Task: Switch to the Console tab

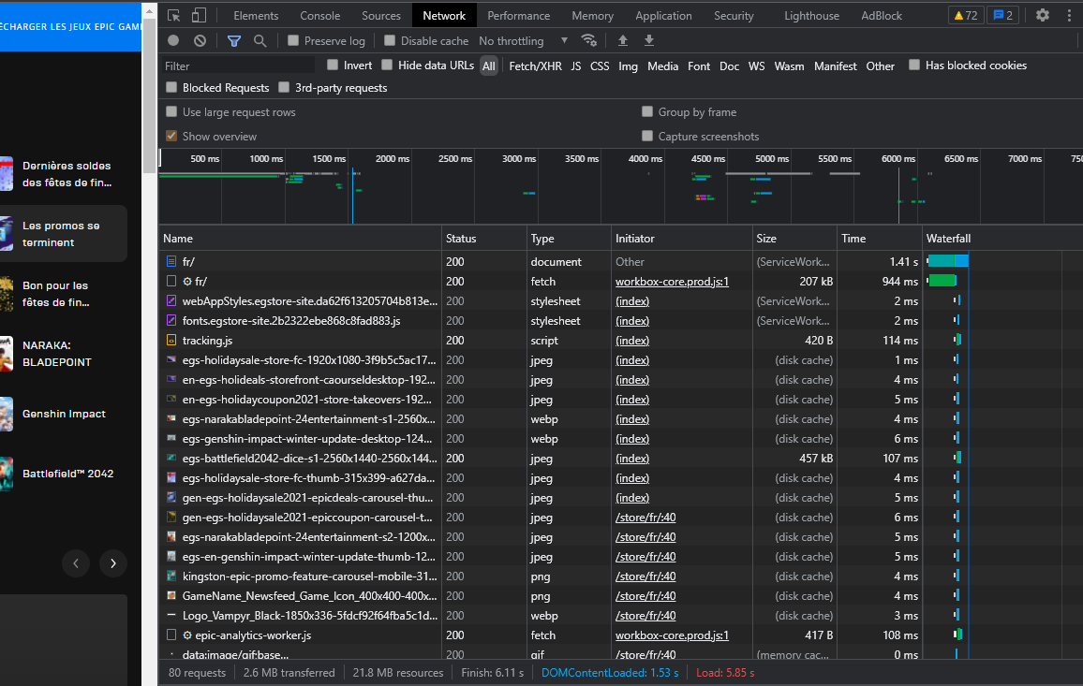Action: (x=319, y=15)
